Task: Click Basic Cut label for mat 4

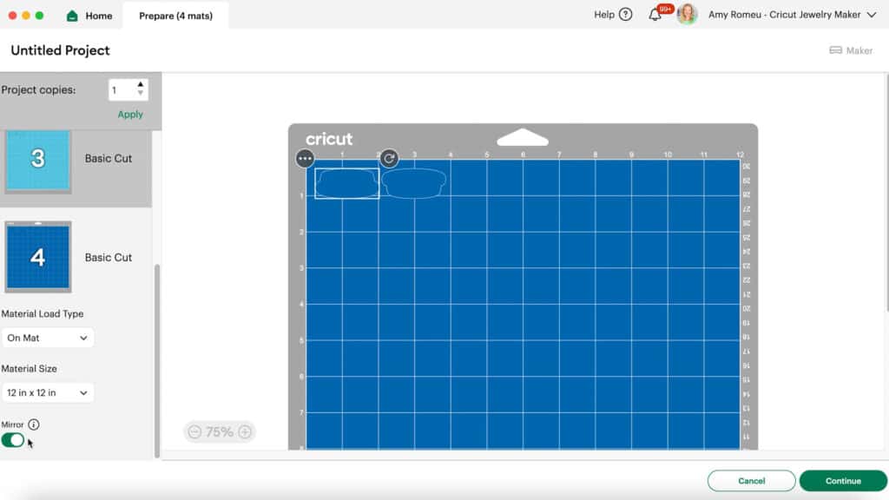Action: click(x=109, y=257)
